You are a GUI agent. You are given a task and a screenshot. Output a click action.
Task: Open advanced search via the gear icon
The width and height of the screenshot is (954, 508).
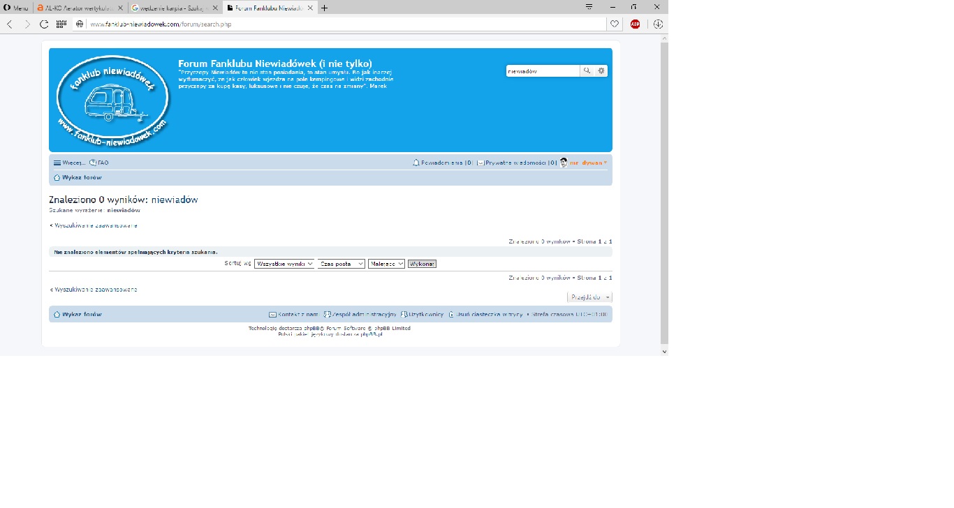tap(601, 70)
